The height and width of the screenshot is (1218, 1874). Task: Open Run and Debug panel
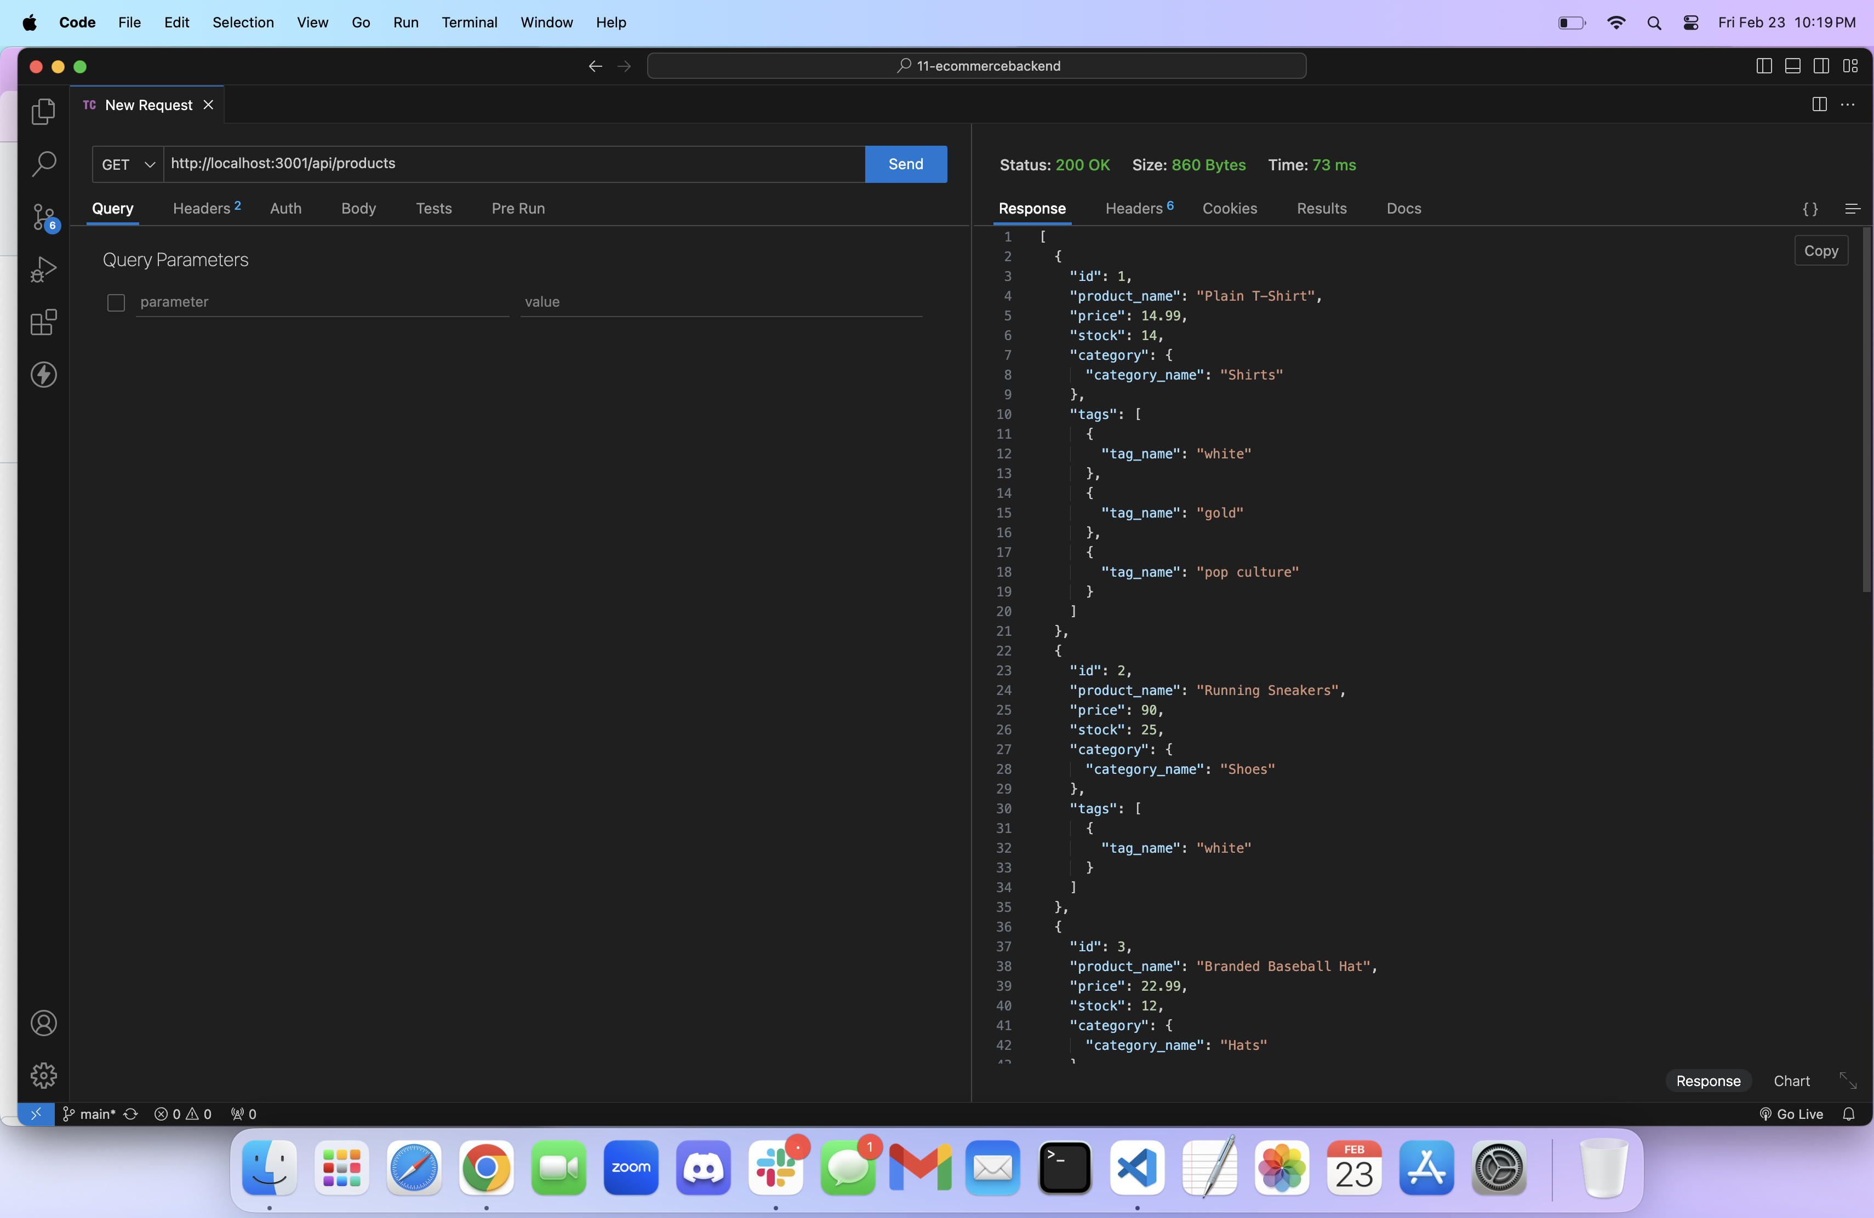click(43, 269)
